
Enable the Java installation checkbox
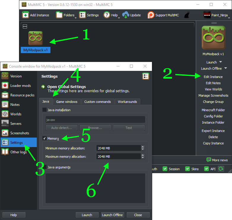coord(45,110)
